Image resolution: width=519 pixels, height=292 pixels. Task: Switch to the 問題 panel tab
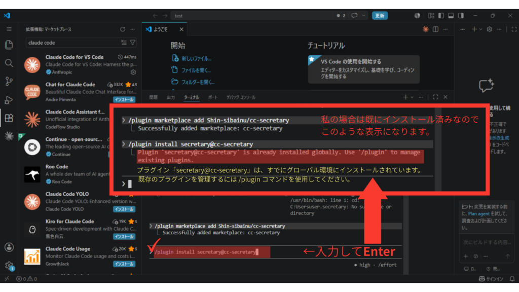153,97
